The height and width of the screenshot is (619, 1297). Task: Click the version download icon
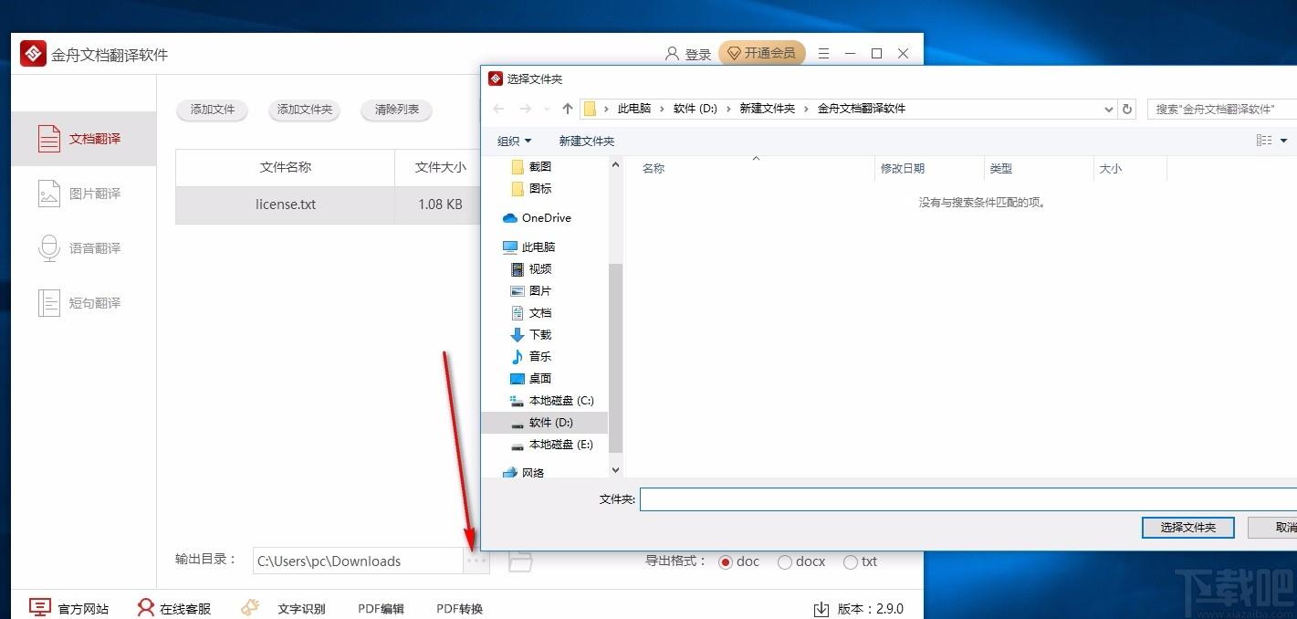[821, 609]
